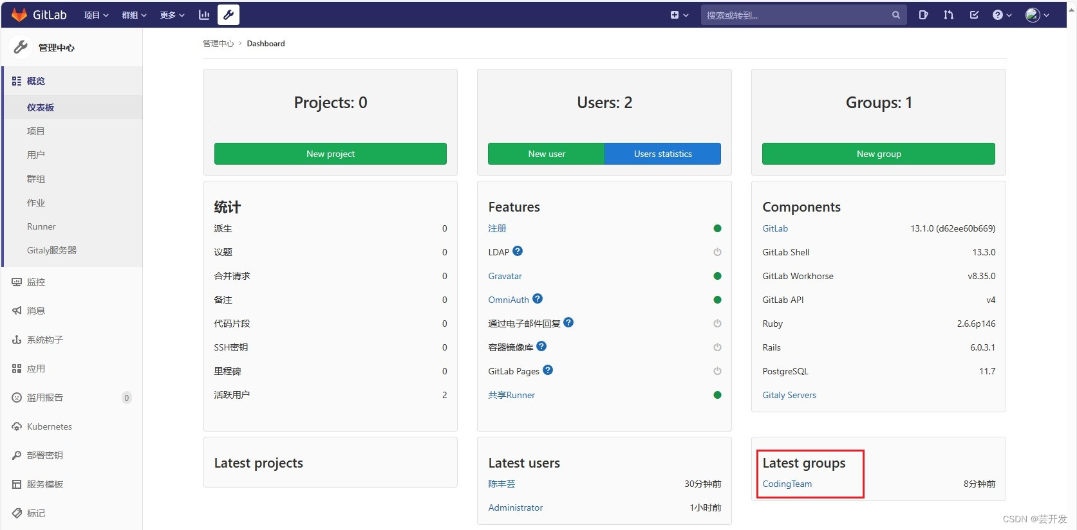This screenshot has width=1077, height=530.
Task: Click the 滥用报告 count badge
Action: pos(126,398)
